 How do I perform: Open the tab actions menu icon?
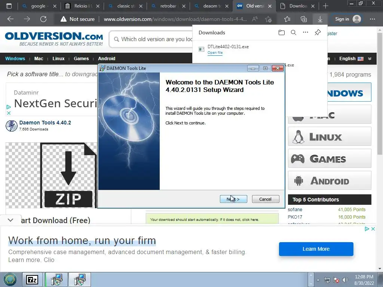coord(9,6)
